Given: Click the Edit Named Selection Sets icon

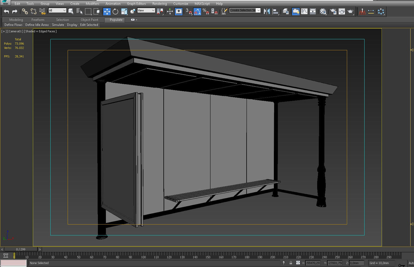Looking at the screenshot, I should [224, 11].
